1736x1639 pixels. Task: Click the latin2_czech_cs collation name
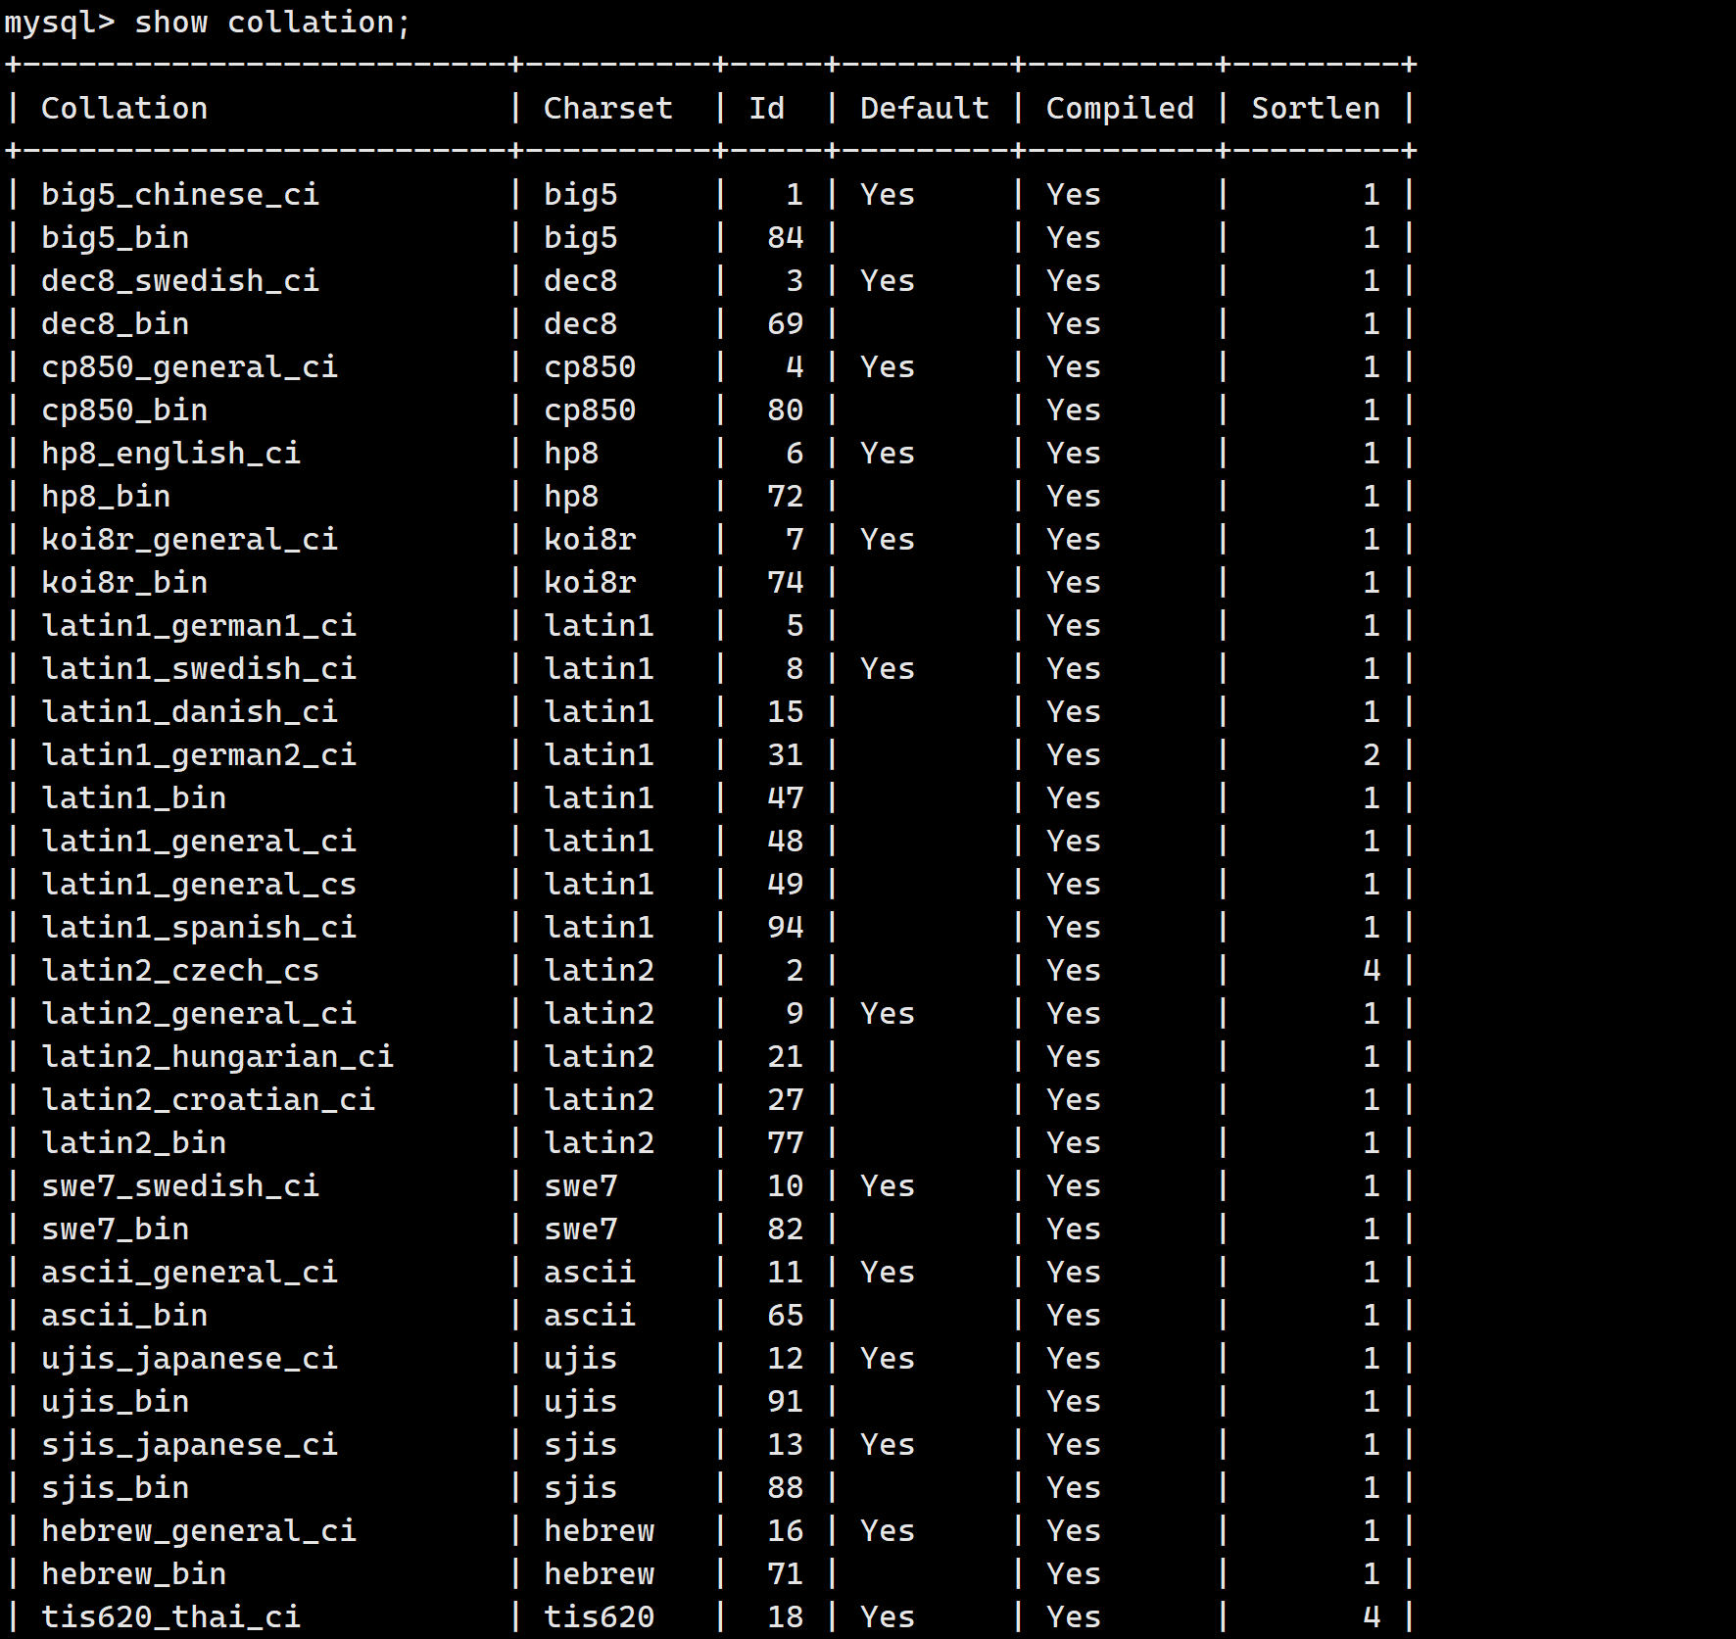[180, 970]
